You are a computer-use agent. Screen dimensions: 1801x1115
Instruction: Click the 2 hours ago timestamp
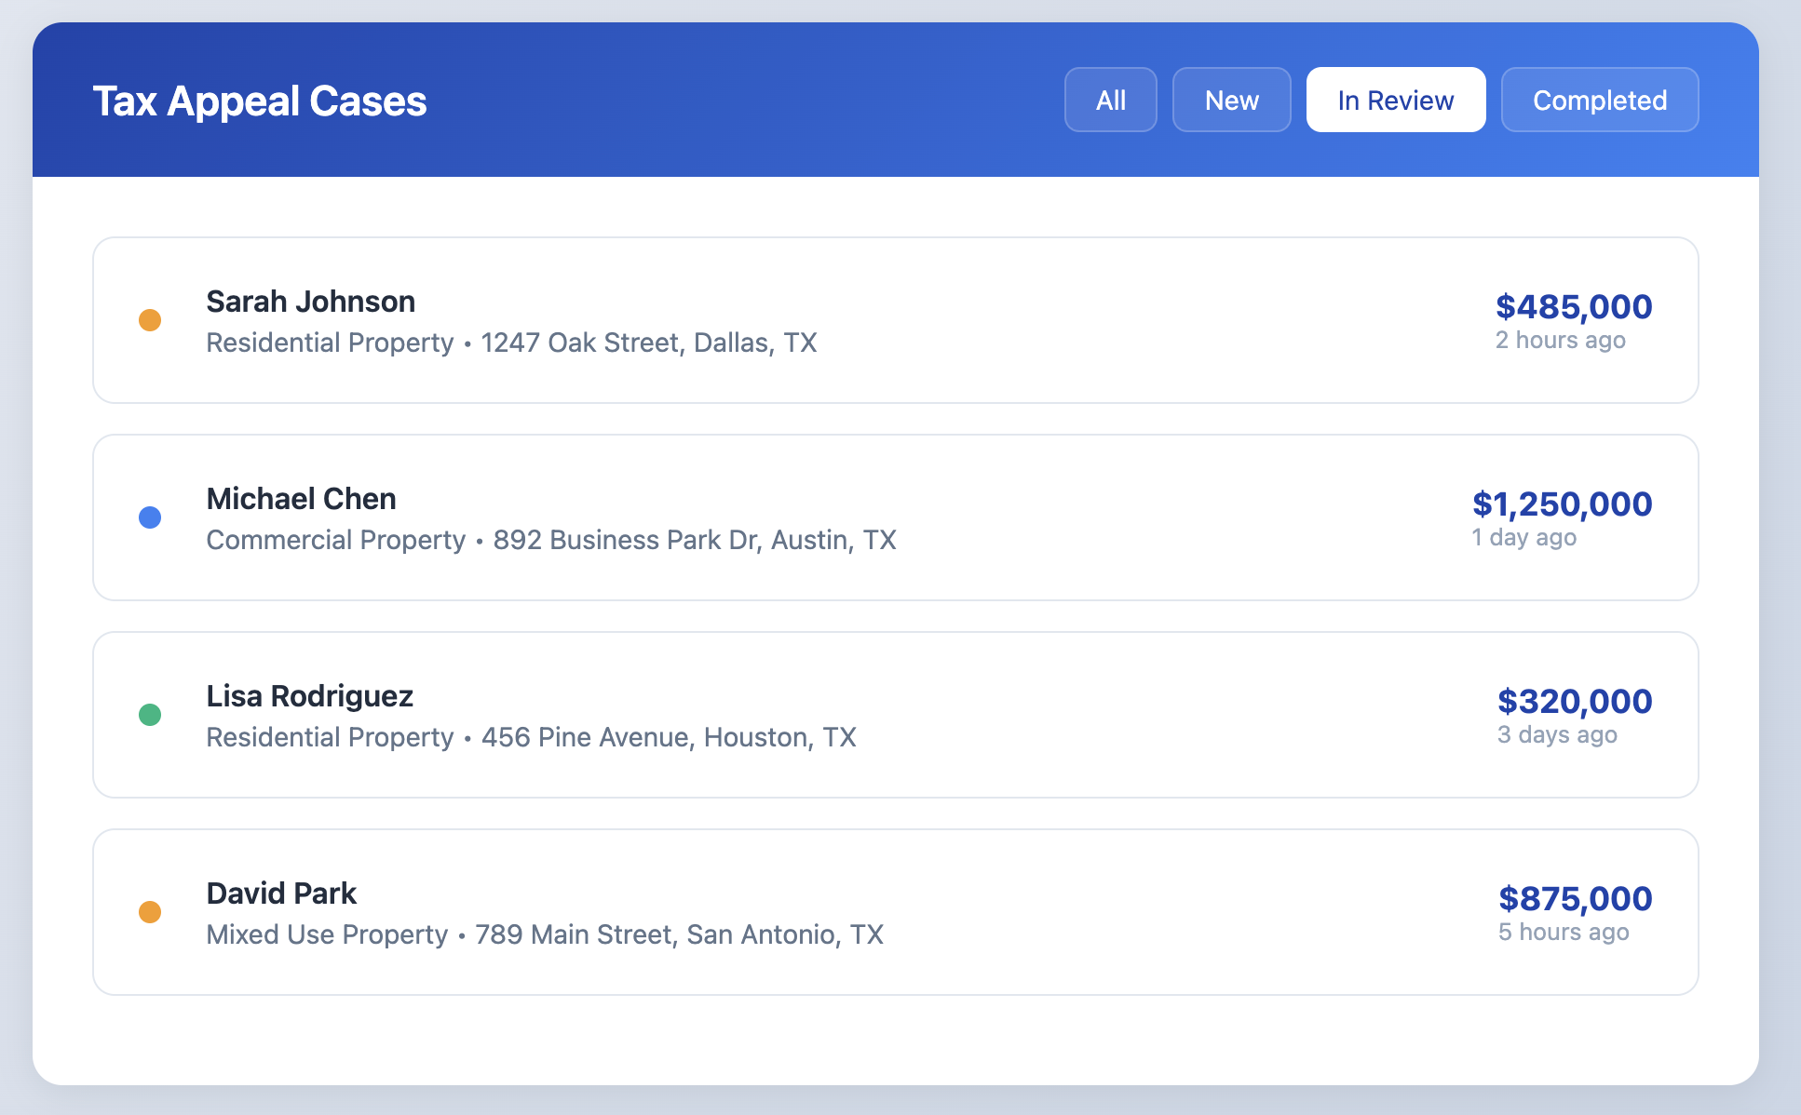[x=1560, y=340]
